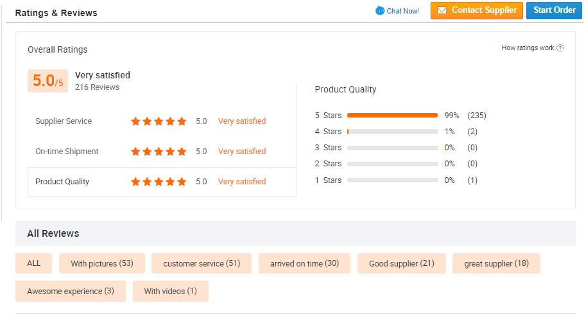This screenshot has height=314, width=584.
Task: Click the question mark help icon
Action: click(560, 48)
